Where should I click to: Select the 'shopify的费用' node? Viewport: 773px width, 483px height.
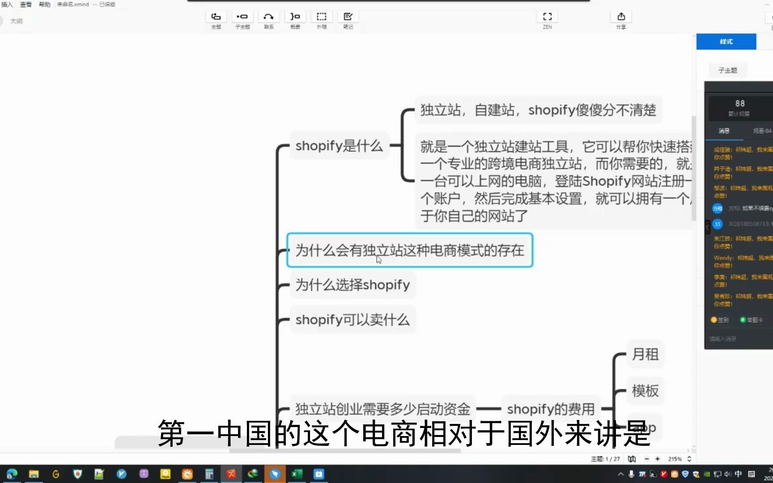point(551,409)
